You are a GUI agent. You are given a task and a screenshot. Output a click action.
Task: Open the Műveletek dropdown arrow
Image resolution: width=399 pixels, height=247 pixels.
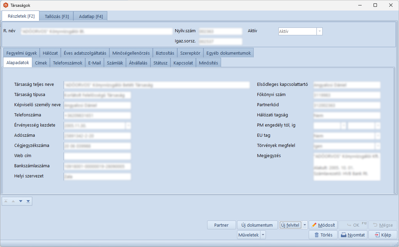(263, 235)
